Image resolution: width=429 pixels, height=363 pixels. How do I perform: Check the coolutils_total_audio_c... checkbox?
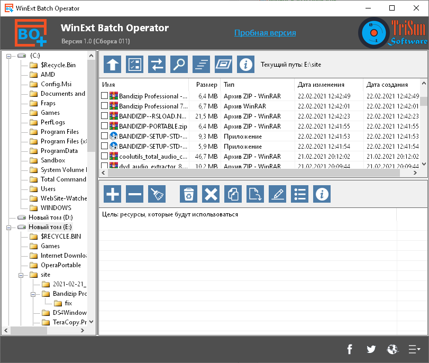[104, 156]
